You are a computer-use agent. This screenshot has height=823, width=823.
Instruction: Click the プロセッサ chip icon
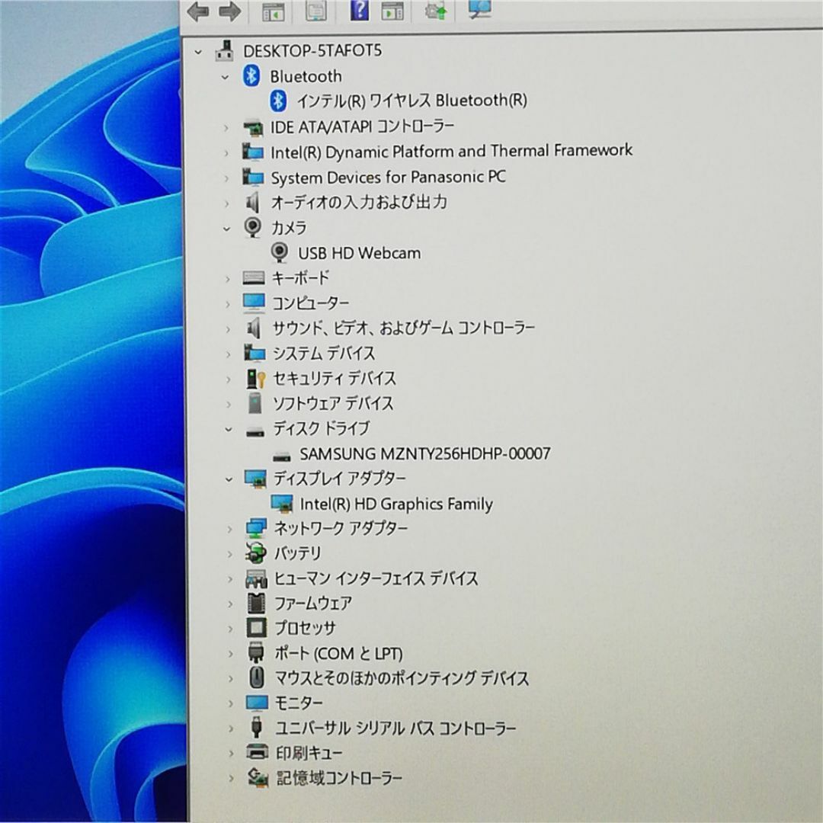(x=257, y=628)
